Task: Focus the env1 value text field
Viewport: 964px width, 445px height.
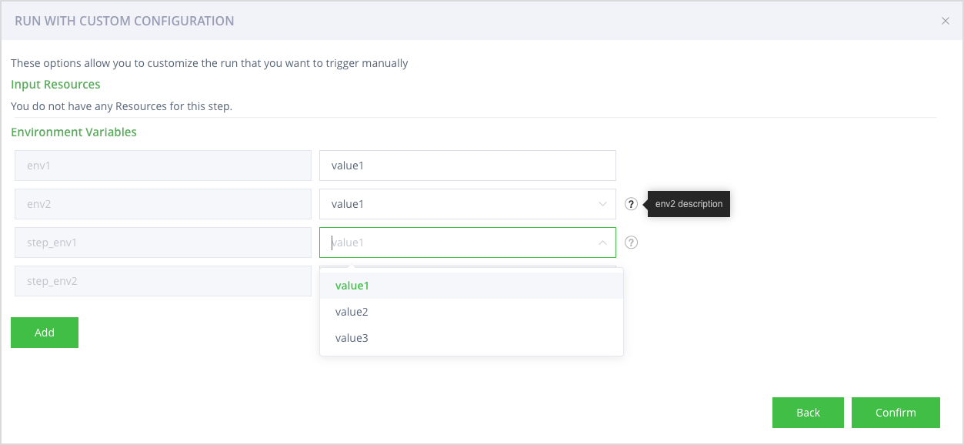Action: 467,166
